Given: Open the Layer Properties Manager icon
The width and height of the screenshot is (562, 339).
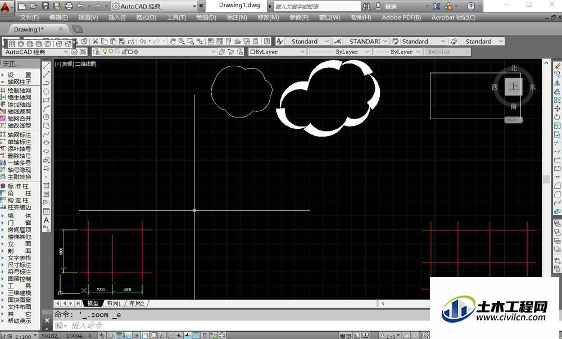Looking at the screenshot, I should tap(96, 52).
